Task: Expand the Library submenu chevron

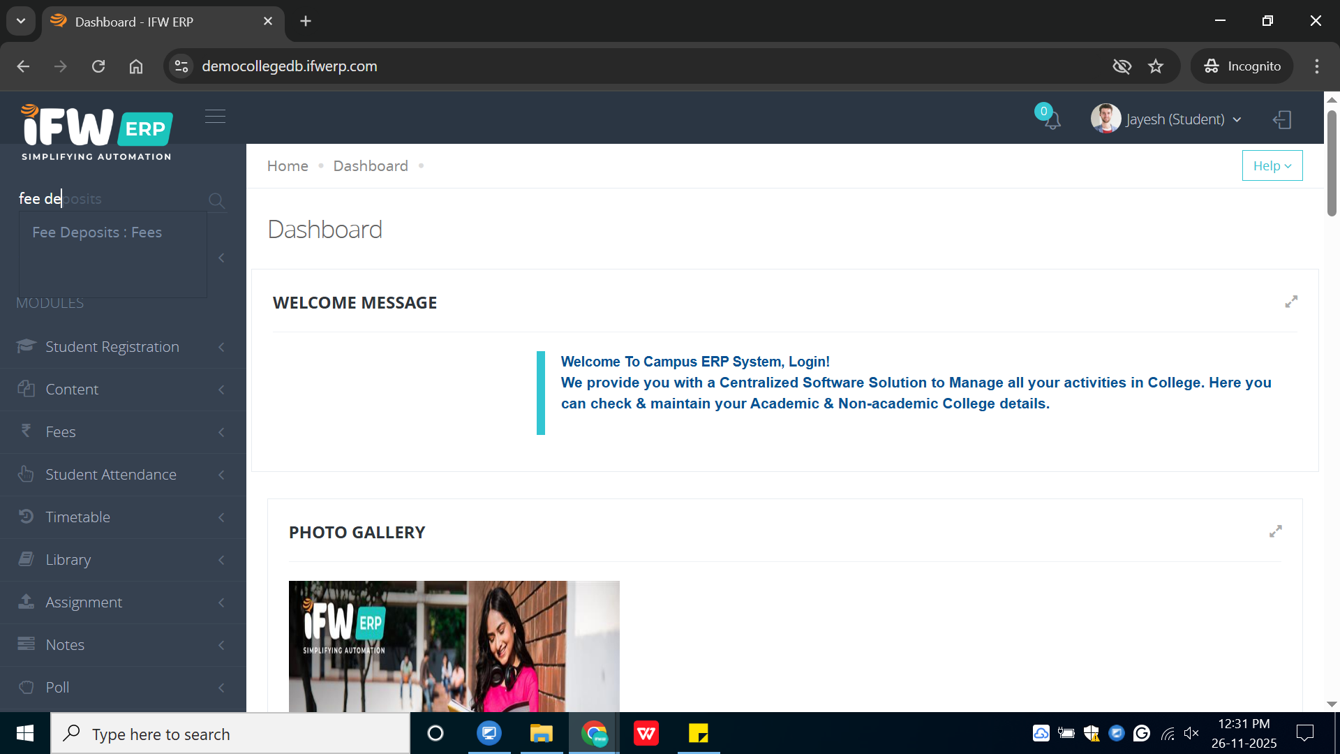Action: tap(222, 560)
